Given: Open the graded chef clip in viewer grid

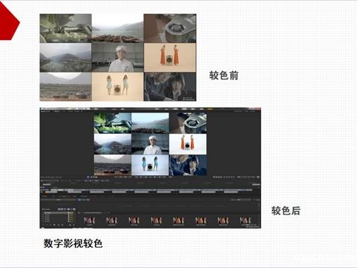Looking at the screenshot, I should pyautogui.click(x=150, y=144).
